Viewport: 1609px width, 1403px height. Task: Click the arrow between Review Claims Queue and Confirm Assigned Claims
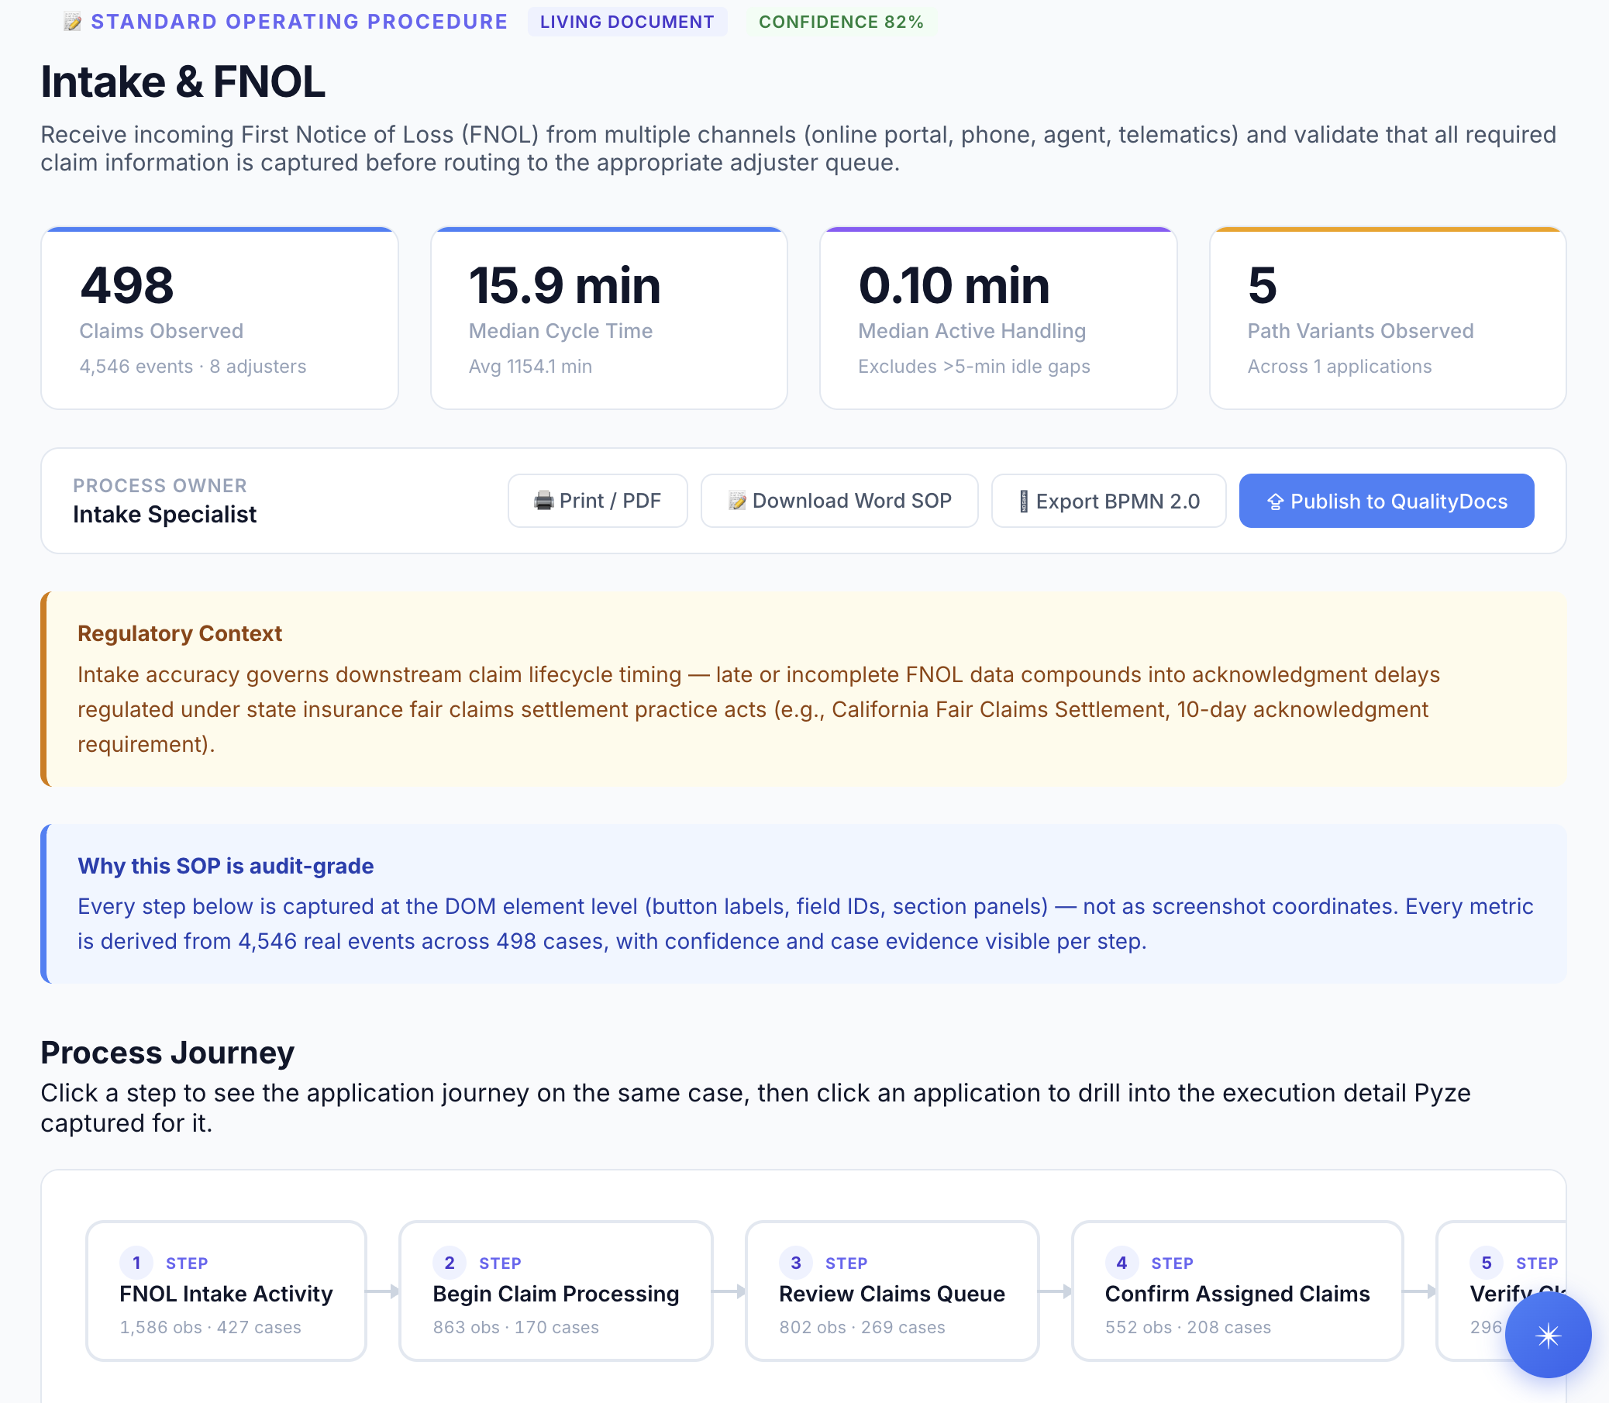coord(1055,1291)
